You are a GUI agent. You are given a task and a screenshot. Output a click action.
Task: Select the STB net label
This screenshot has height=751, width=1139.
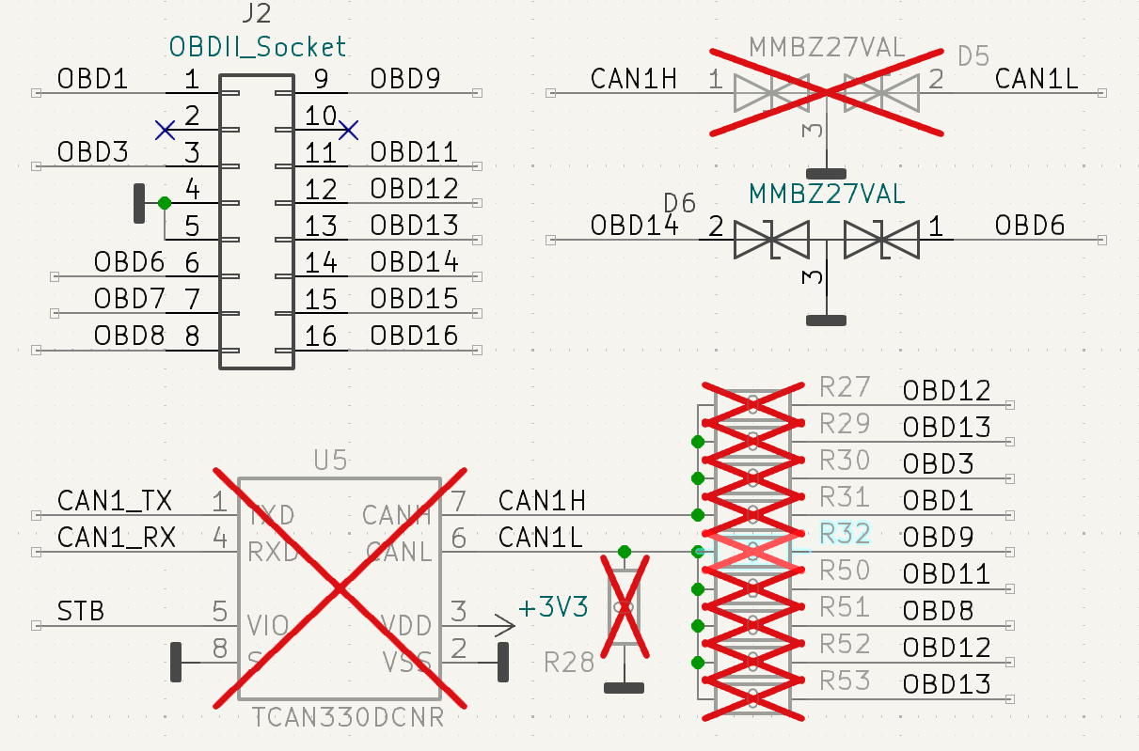tap(81, 612)
